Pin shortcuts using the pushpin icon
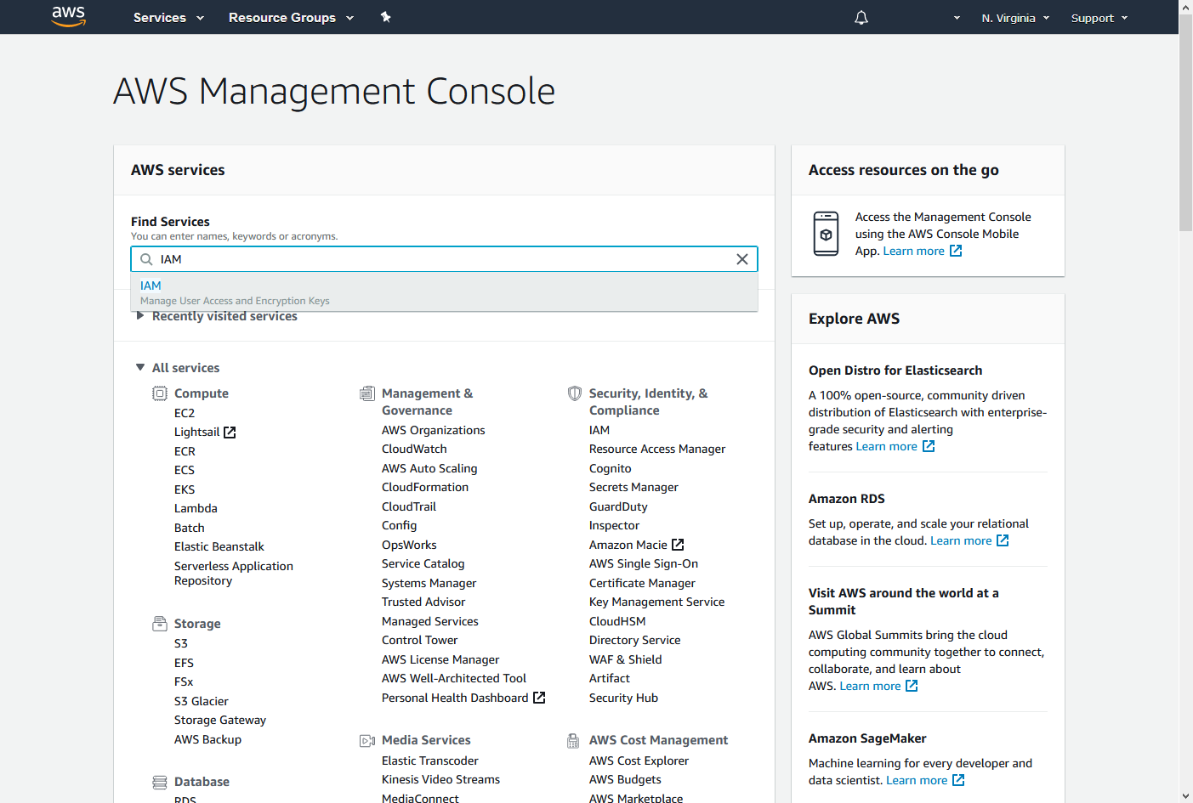The height and width of the screenshot is (803, 1193). [x=385, y=17]
